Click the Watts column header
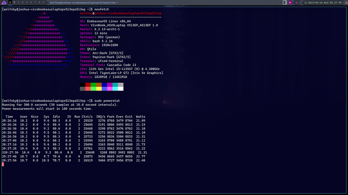 coord(140,117)
